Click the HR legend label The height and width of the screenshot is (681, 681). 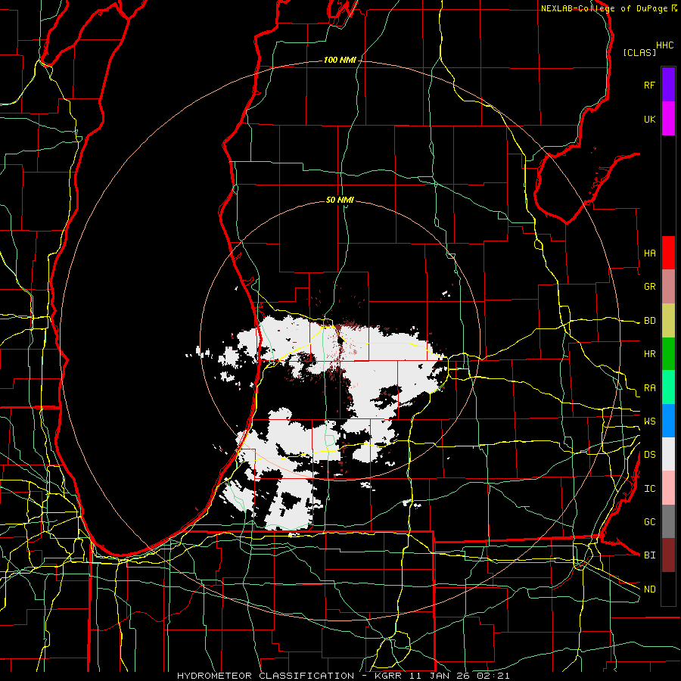(649, 354)
